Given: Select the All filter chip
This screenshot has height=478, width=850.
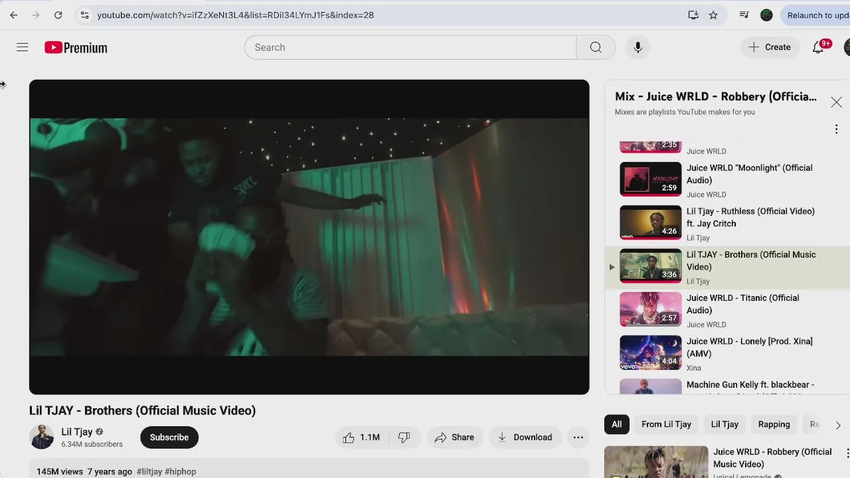Looking at the screenshot, I should 616,424.
